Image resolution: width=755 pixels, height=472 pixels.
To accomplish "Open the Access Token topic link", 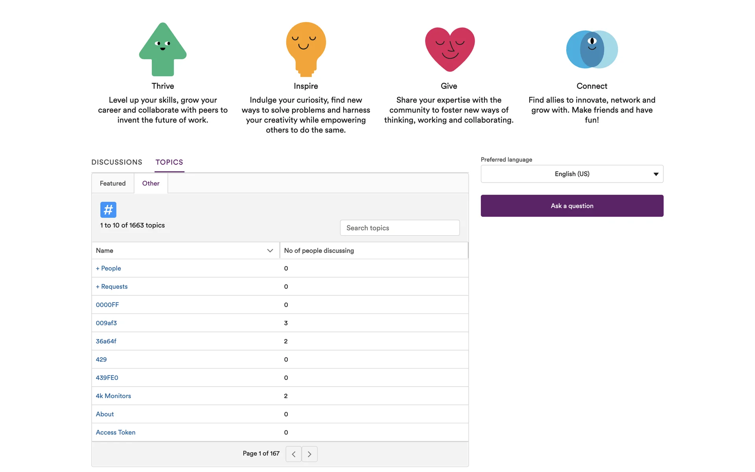I will tap(116, 432).
